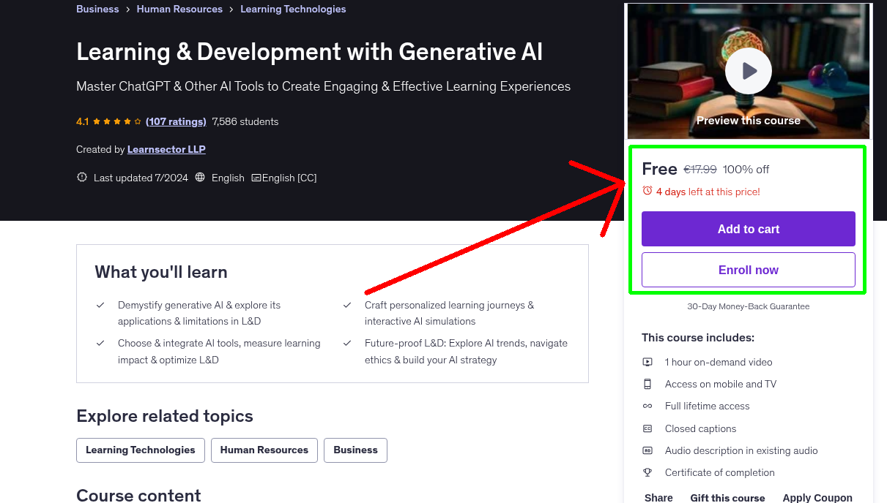
Task: Click the alarm clock icon near price deadline
Action: [x=647, y=191]
